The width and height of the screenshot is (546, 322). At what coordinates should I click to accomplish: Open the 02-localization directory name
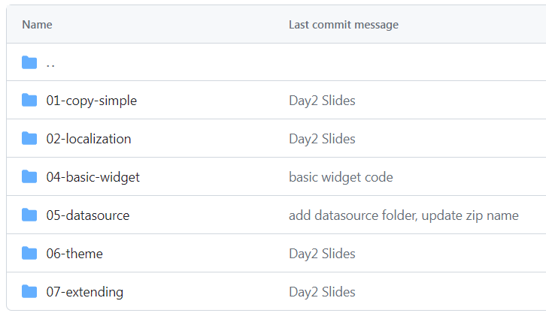(88, 139)
